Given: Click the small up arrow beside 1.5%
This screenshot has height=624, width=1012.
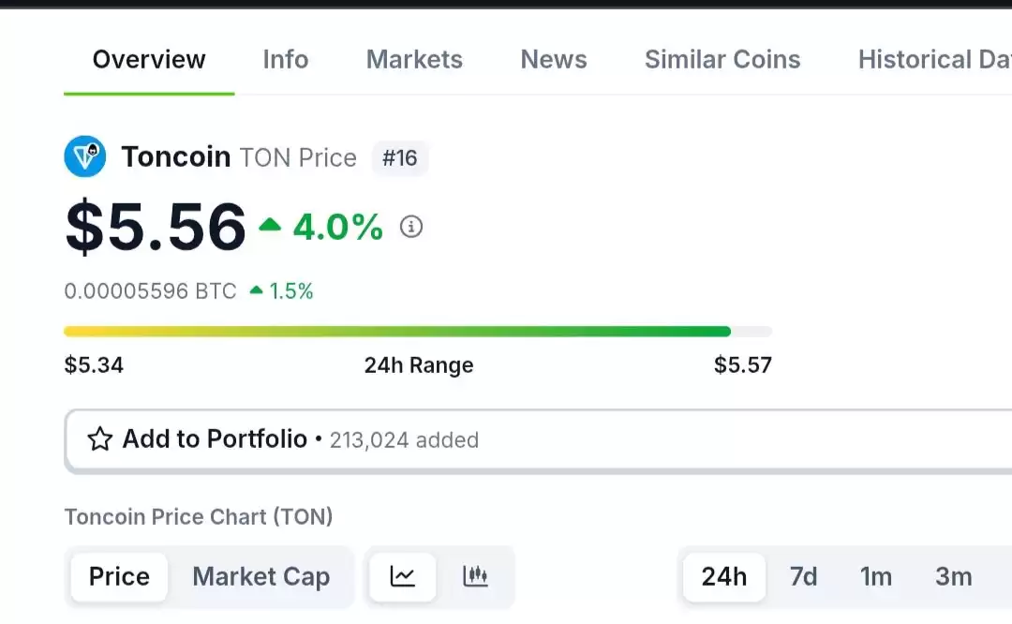Looking at the screenshot, I should point(256,290).
